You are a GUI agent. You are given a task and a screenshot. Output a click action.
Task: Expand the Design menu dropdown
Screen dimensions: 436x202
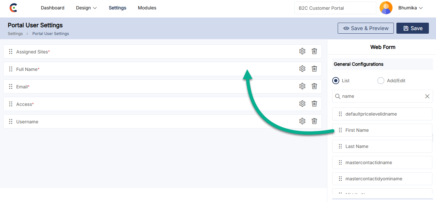point(86,8)
